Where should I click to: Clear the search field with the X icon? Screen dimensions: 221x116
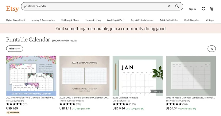(x=169, y=6)
